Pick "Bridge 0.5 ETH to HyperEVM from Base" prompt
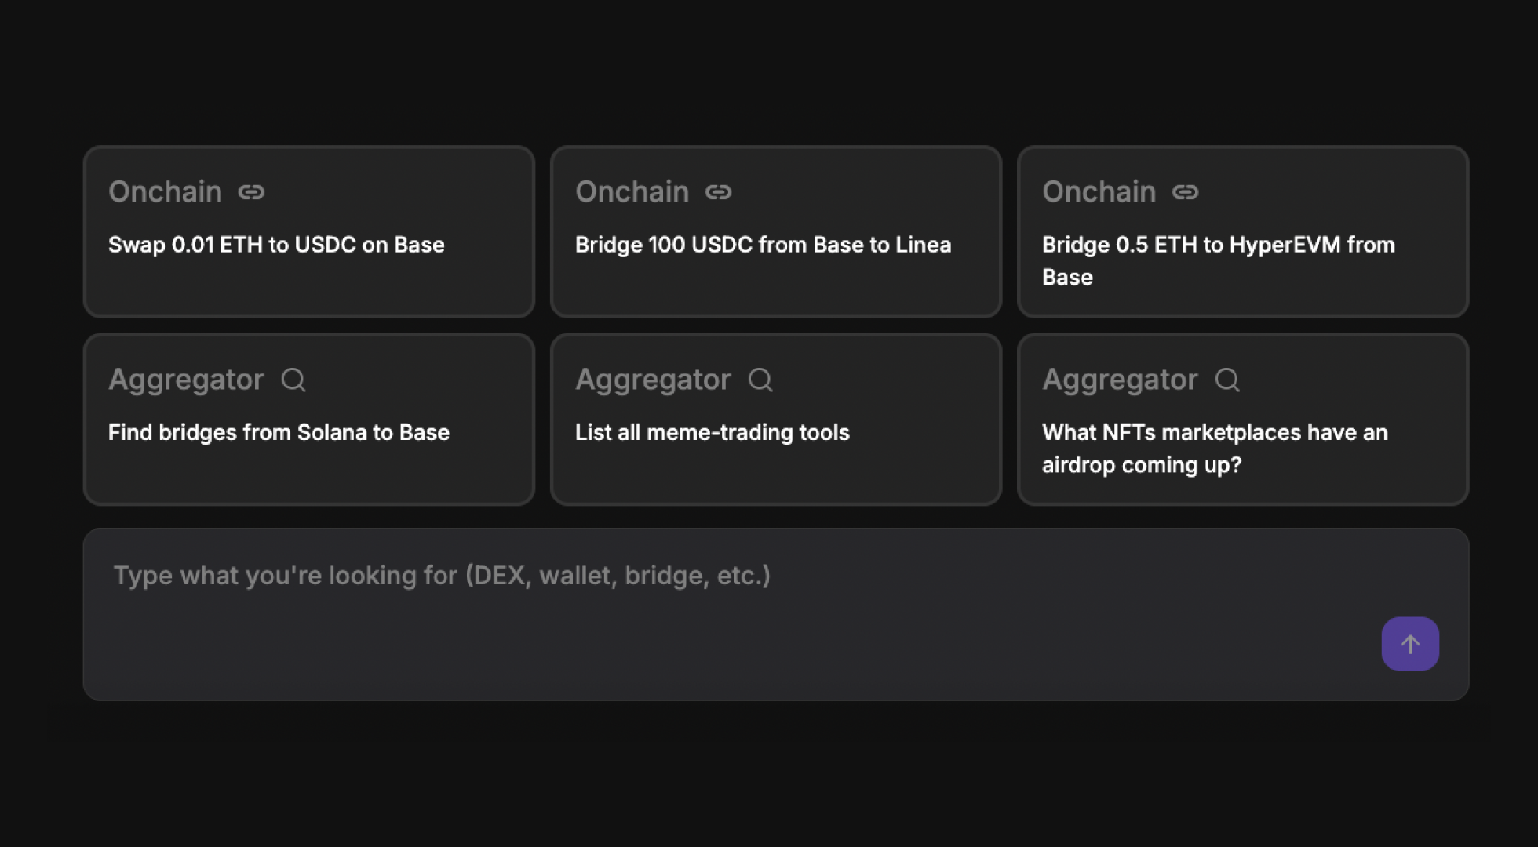The height and width of the screenshot is (847, 1538). tap(1218, 260)
